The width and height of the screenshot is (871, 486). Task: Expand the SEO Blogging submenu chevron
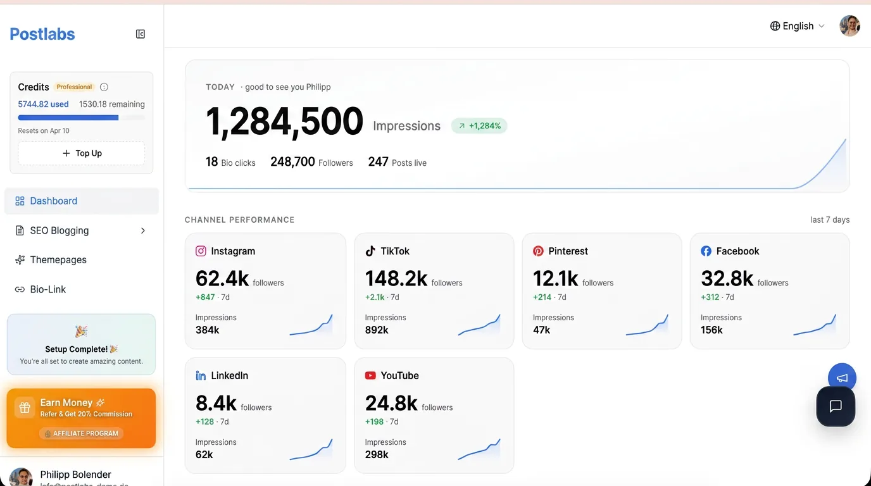pyautogui.click(x=143, y=230)
